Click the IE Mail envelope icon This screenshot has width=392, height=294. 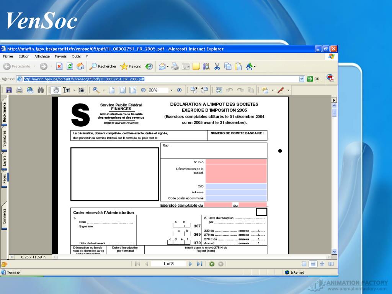pyautogui.click(x=162, y=66)
